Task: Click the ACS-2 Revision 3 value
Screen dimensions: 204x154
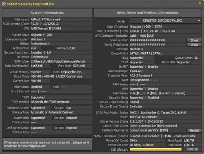Action: point(141,76)
